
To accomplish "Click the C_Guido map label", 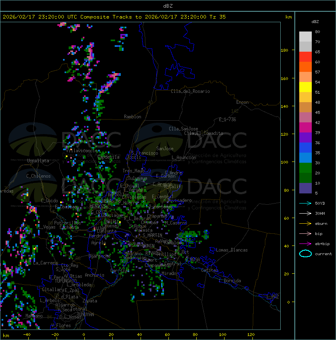I will [x=49, y=201].
